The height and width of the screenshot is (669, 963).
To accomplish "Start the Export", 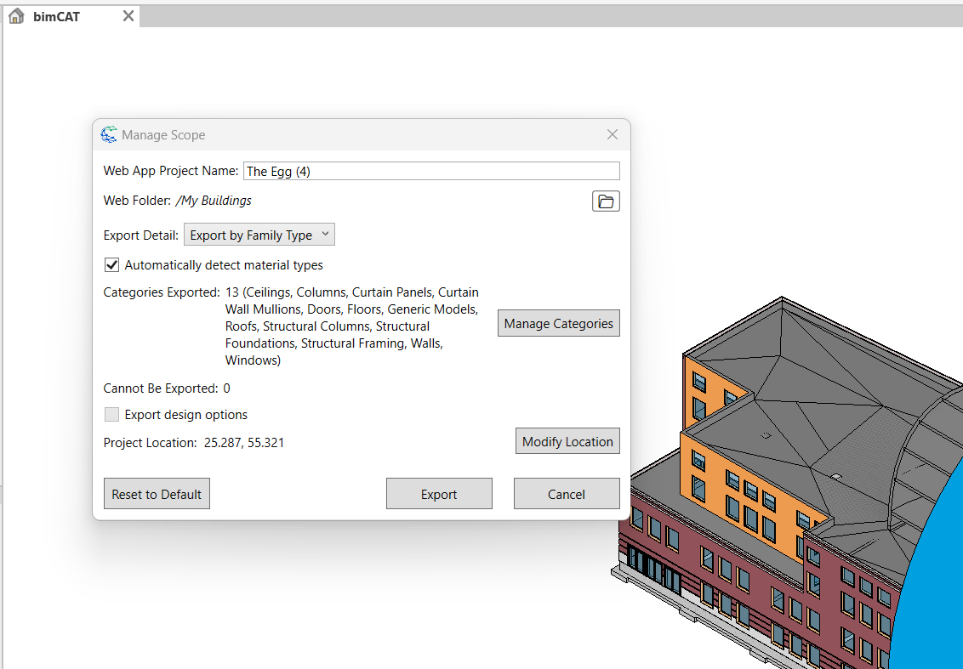I will (x=439, y=494).
